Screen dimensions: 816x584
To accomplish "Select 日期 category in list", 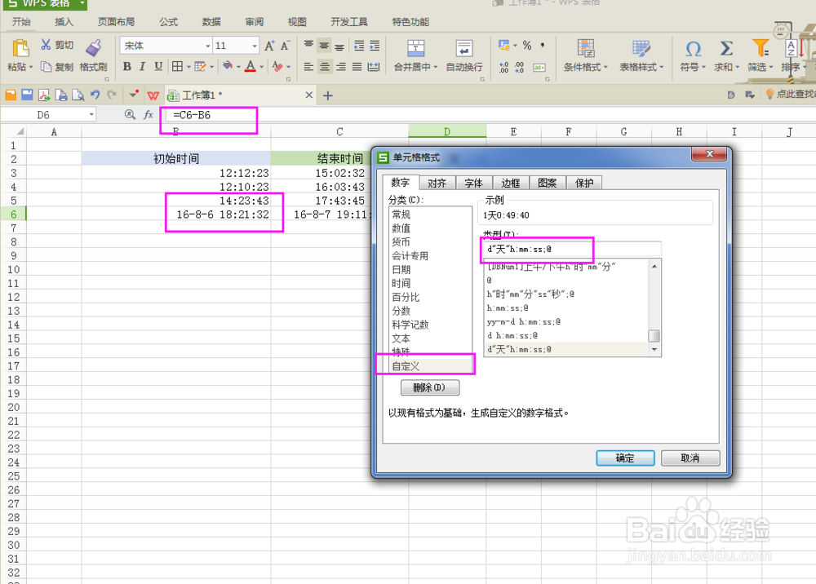I will coord(430,269).
